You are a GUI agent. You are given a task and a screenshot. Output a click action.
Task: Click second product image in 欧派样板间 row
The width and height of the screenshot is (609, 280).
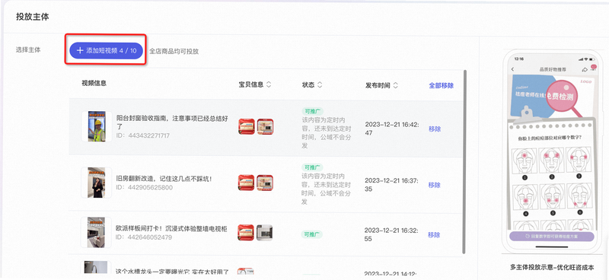coord(264,232)
